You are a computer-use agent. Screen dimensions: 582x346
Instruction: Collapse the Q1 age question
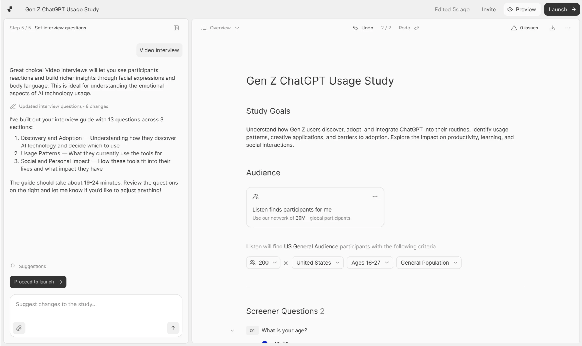tap(232, 330)
